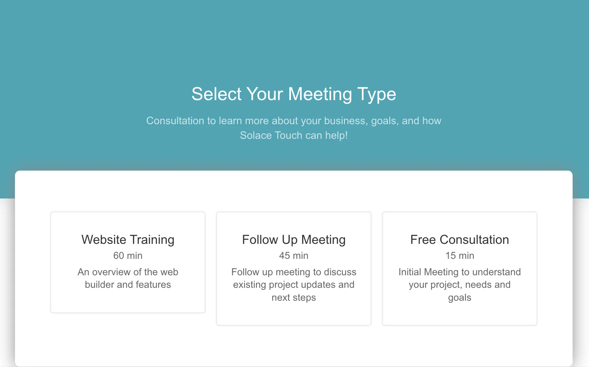Click the border of the Follow Up Meeting card

tap(216, 268)
